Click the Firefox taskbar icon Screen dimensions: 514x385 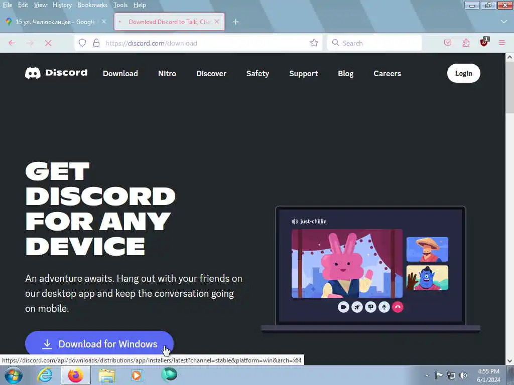tap(76, 375)
